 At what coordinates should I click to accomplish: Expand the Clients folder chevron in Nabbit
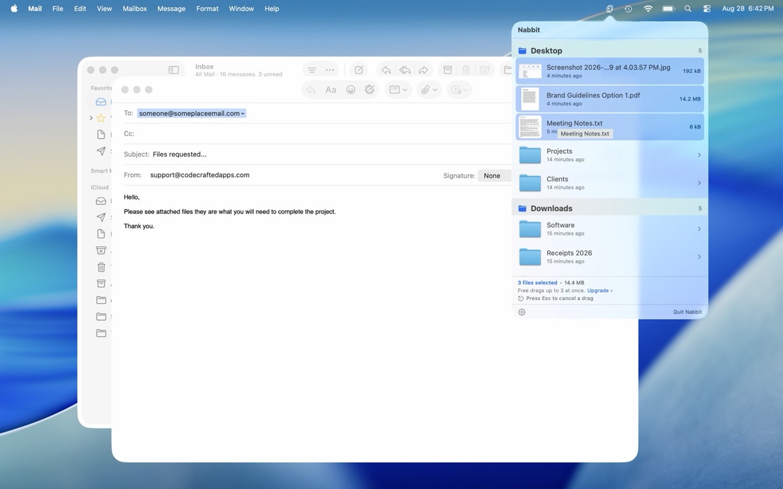[699, 183]
